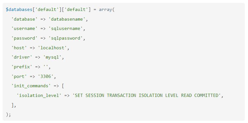The width and height of the screenshot is (248, 123).
Task: Click the array( keyword
Action: (x=107, y=9)
